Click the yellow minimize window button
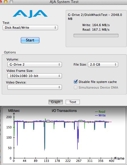This screenshot has height=165, width=127. pyautogui.click(x=6, y=2)
